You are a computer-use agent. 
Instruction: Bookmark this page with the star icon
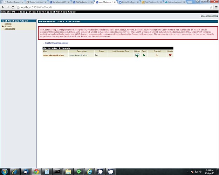211,7
